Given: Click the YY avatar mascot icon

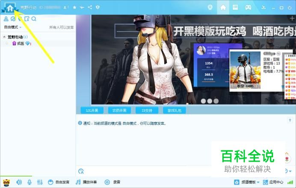Looking at the screenshot, I should click(x=6, y=182).
